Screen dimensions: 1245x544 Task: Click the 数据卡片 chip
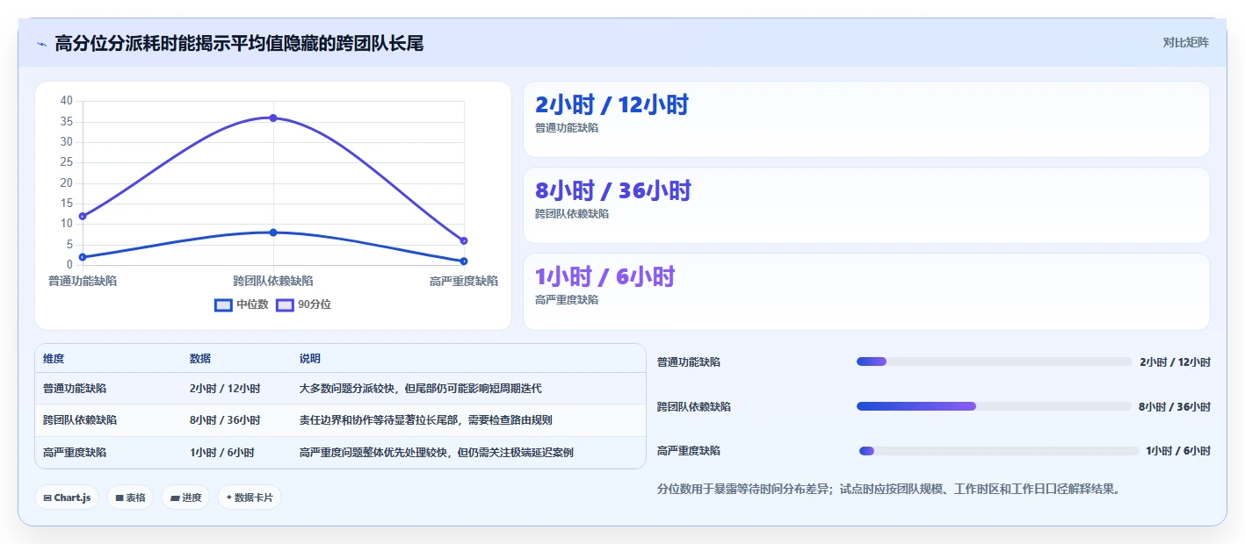point(250,497)
